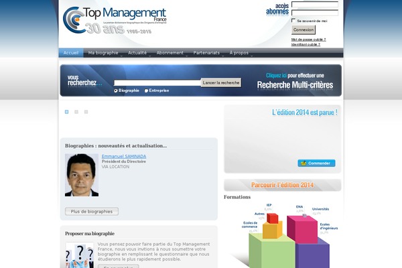This screenshot has width=402, height=268.
Task: Click the Proposer ma biographie heading
Action: pyautogui.click(x=90, y=234)
